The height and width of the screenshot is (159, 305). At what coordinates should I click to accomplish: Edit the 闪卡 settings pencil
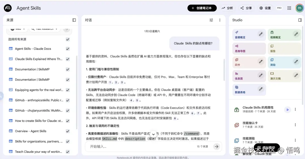pyautogui.click(x=261, y=62)
